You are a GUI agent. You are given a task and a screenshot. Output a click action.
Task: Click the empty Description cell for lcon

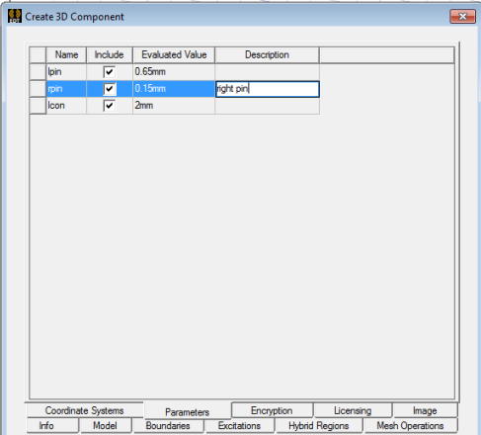(x=267, y=106)
